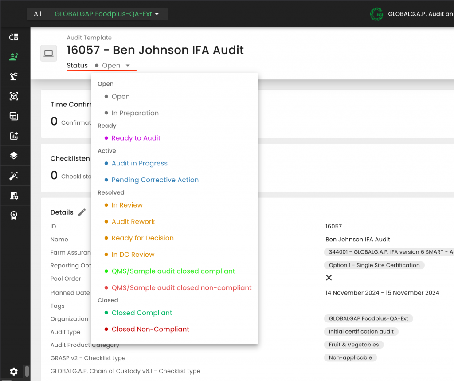Click the chart with plus sidebar icon

tap(14, 136)
